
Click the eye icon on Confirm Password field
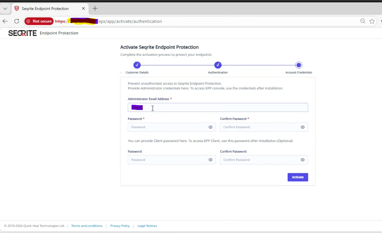pyautogui.click(x=303, y=127)
